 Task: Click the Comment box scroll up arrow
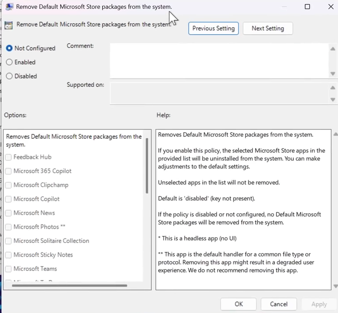click(x=333, y=49)
